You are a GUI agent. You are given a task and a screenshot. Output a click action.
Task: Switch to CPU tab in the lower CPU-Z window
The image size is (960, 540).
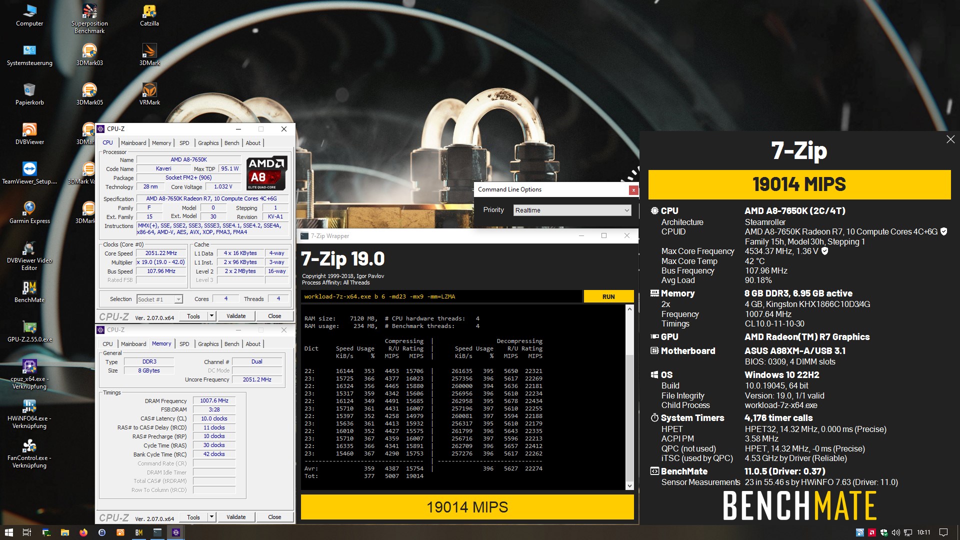pos(107,344)
